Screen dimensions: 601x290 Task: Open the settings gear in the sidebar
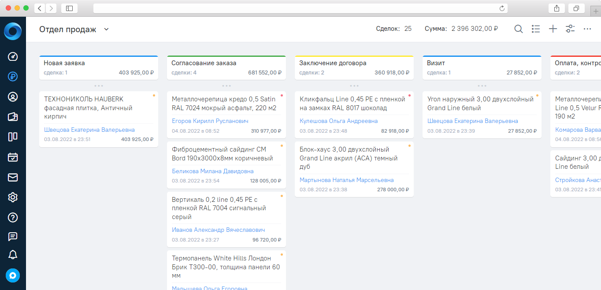[12, 197]
